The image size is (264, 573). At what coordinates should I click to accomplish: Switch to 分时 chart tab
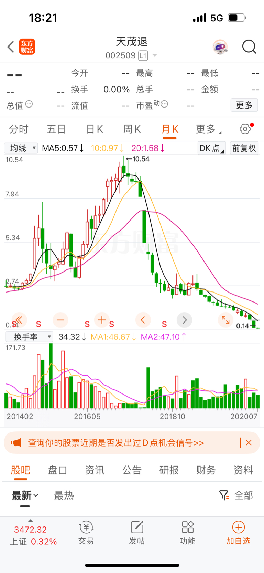19,129
